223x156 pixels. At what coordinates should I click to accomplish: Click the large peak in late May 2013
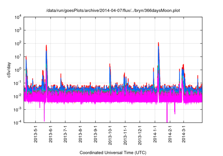coord(46,46)
